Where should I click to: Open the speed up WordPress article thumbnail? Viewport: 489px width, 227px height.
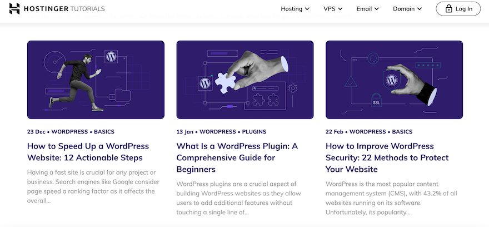click(x=96, y=80)
